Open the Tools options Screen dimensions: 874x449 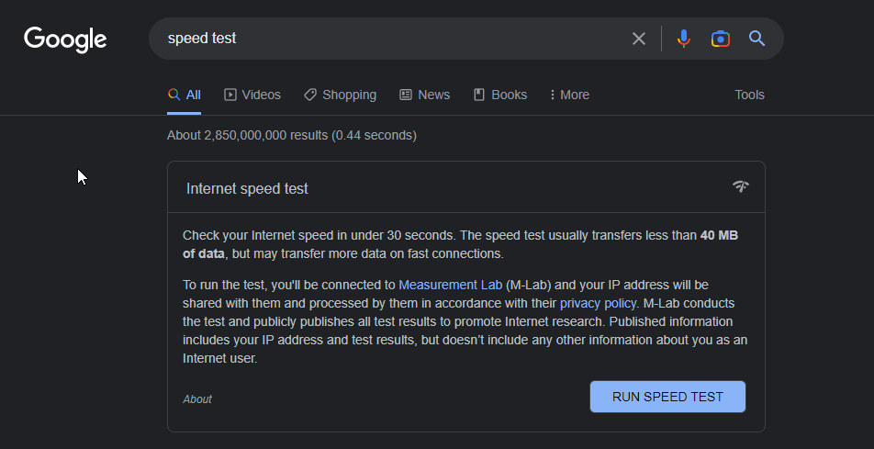pyautogui.click(x=749, y=95)
